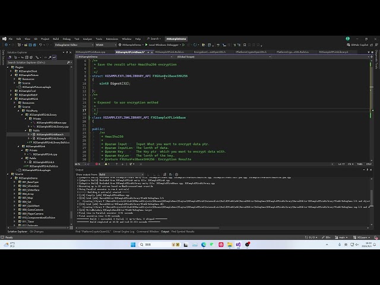Open the Visual Studio taskbar icon
This screenshot has height=285, width=380.
tap(239, 245)
